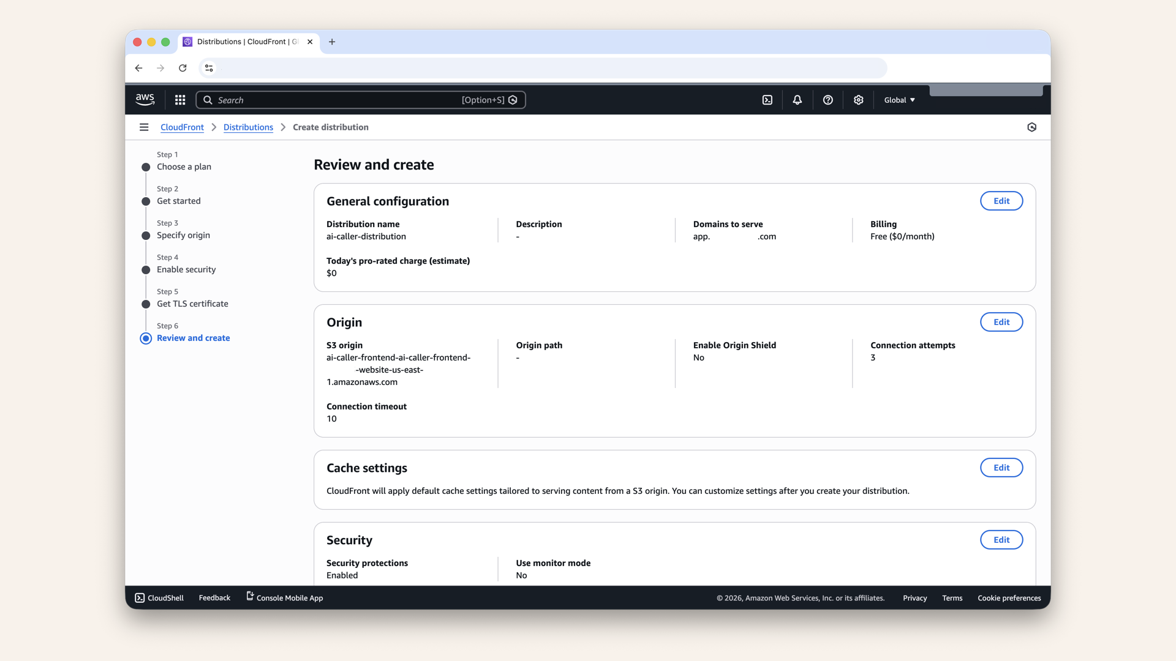Focus the AWS console search field
This screenshot has height=661, width=1176.
click(x=337, y=100)
